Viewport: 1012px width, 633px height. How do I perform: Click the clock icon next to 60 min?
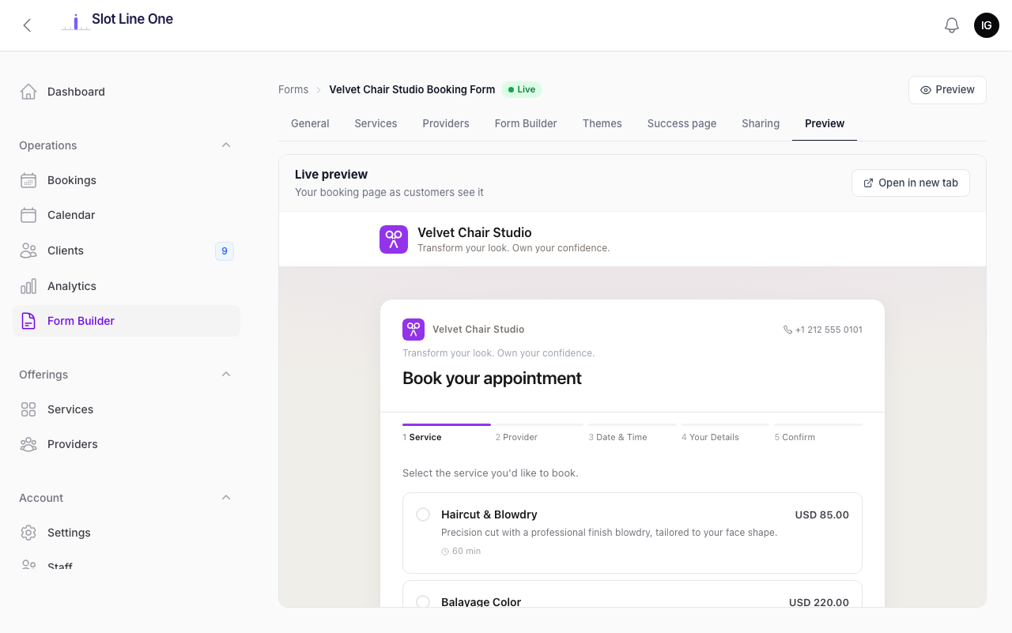coord(445,552)
